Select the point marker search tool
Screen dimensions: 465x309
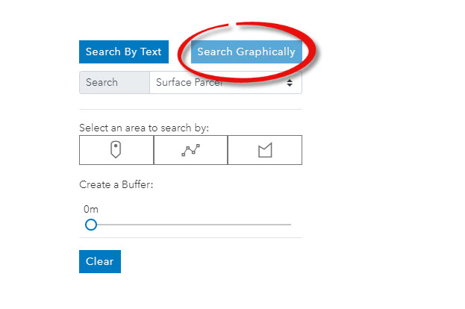coord(116,150)
